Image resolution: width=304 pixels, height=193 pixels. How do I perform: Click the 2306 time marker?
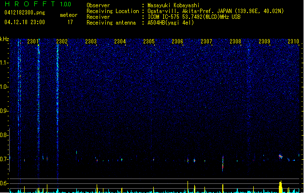tap(177, 41)
